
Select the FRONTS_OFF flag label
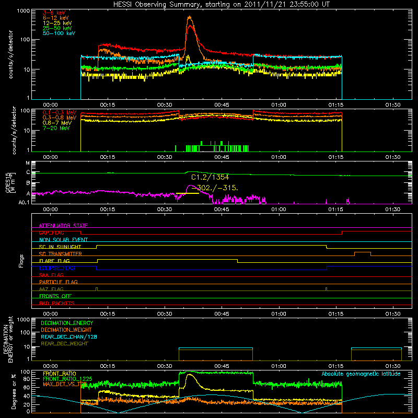[x=55, y=296]
